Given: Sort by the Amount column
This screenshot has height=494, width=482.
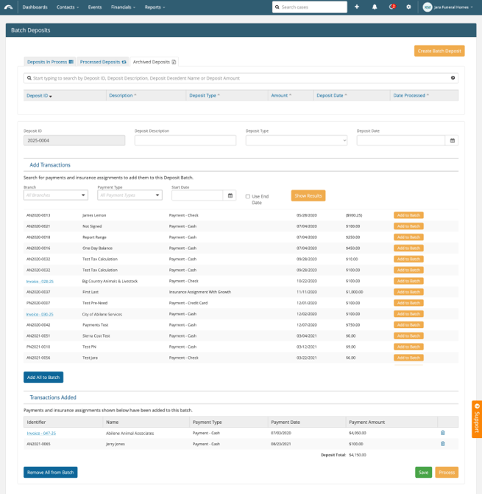Looking at the screenshot, I should pos(281,95).
